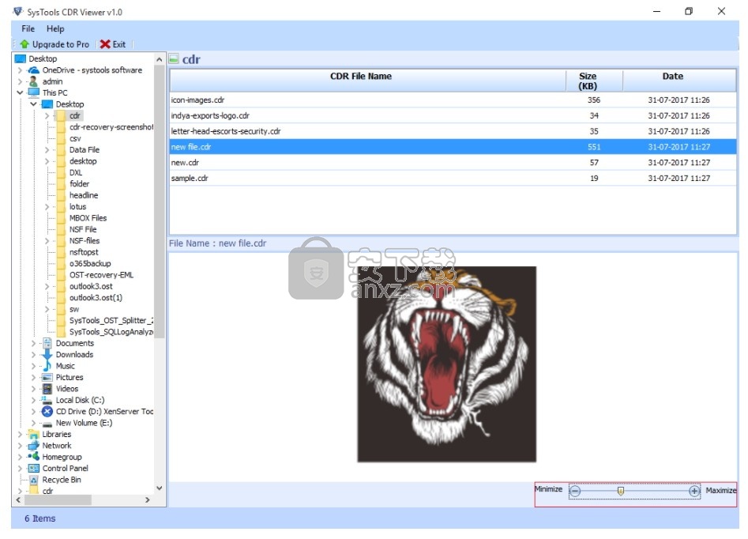Expand the OneDrive tree node

tap(20, 70)
